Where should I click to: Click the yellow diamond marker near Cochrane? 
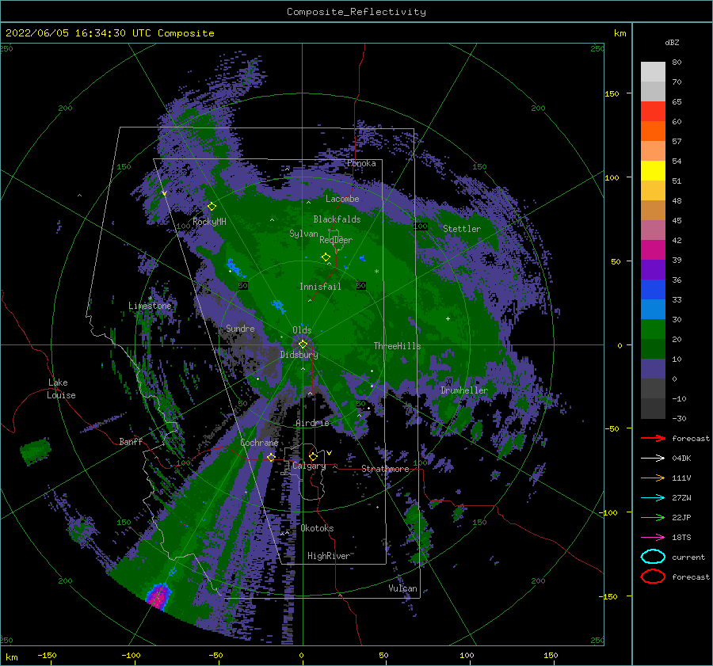coord(271,457)
